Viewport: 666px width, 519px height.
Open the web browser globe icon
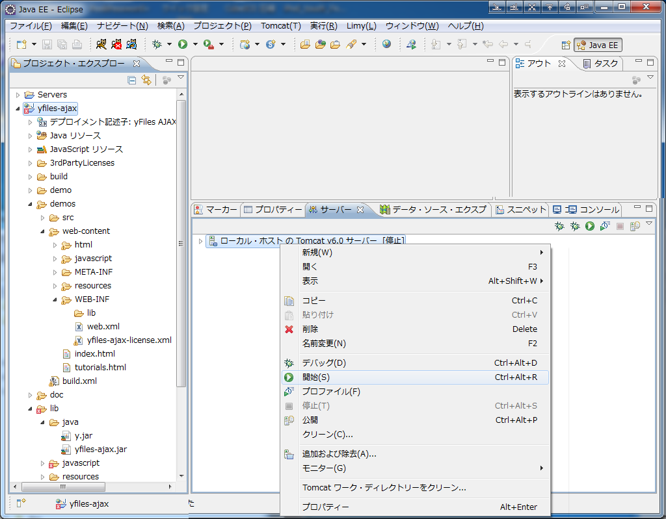pos(387,44)
